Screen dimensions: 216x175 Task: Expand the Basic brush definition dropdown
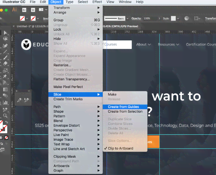[x=128, y=18]
